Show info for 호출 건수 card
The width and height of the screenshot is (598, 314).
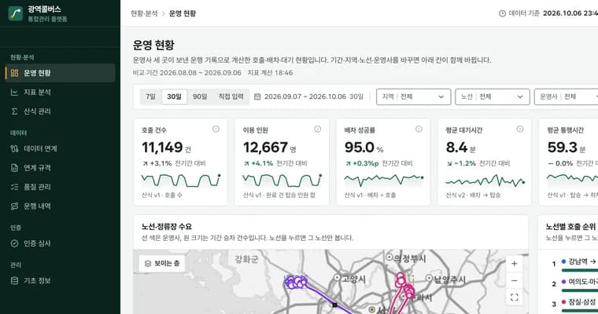click(216, 130)
